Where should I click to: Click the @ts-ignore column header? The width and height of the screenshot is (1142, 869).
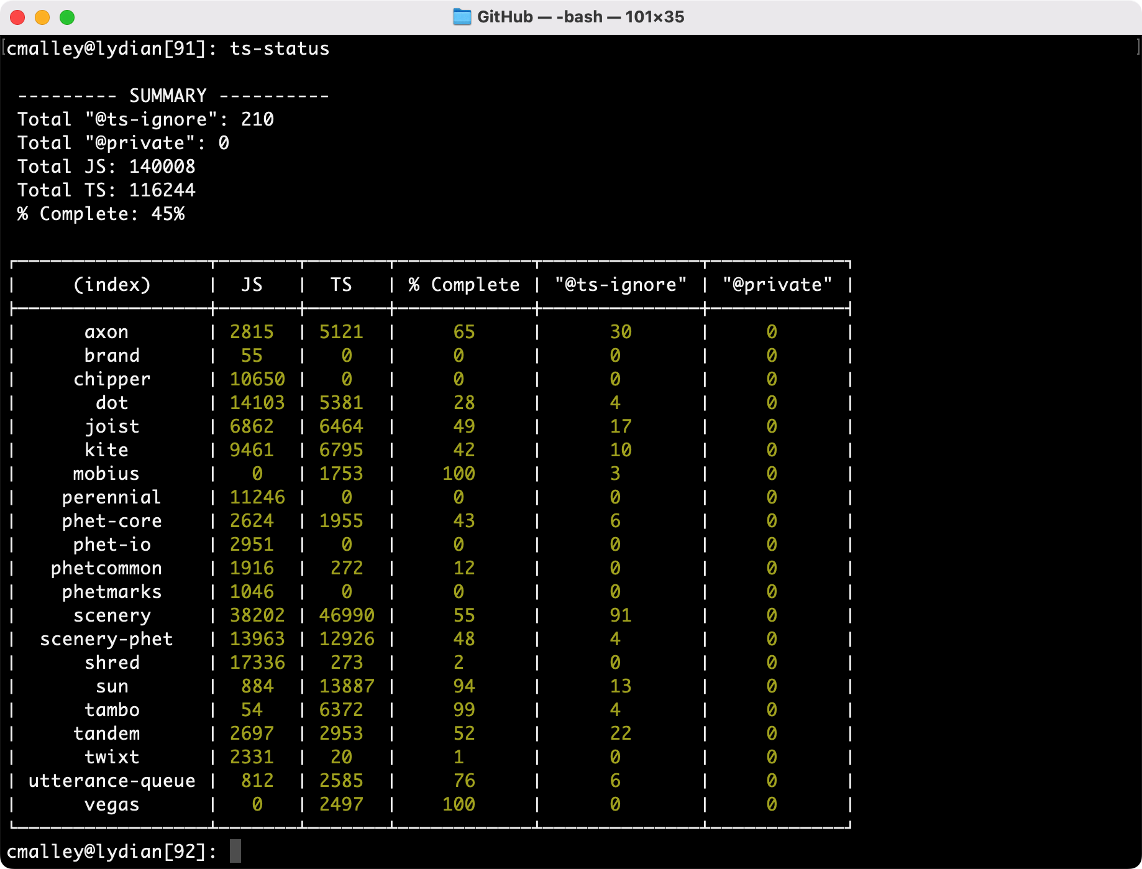click(618, 284)
